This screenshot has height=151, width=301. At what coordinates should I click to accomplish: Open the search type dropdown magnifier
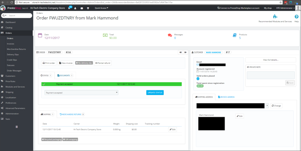(x=5, y=16)
